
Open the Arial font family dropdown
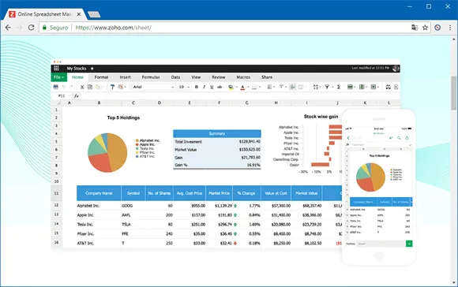tap(153, 87)
